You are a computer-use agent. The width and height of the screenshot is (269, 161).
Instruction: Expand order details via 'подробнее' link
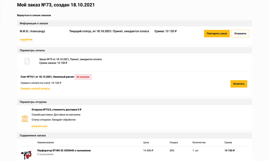(26, 39)
